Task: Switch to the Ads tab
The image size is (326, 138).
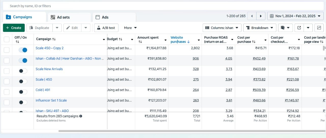Action: [114, 17]
